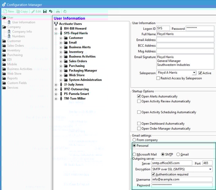The width and height of the screenshot is (216, 190).
Task: Toggle Authentication required checkbox
Action: coord(153,174)
